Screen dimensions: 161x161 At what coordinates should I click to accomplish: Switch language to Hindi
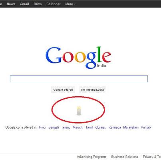point(42,127)
